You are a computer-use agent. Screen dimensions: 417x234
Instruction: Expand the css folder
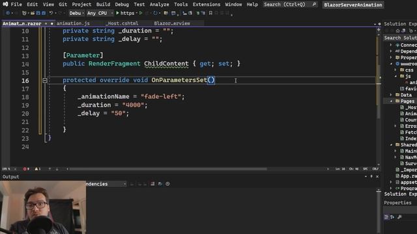(x=395, y=70)
